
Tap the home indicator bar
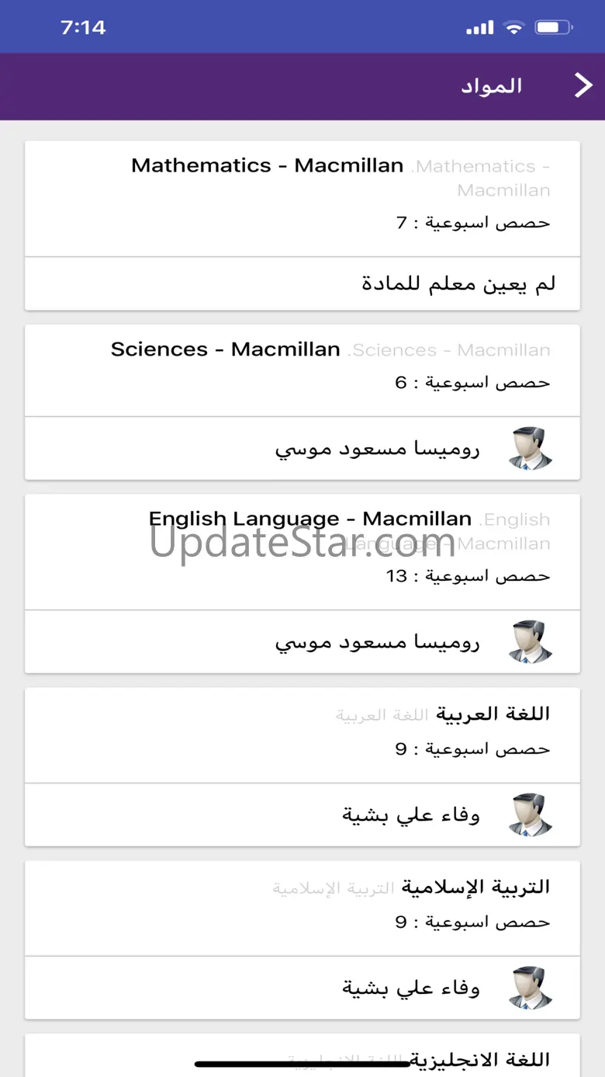coord(302,1064)
